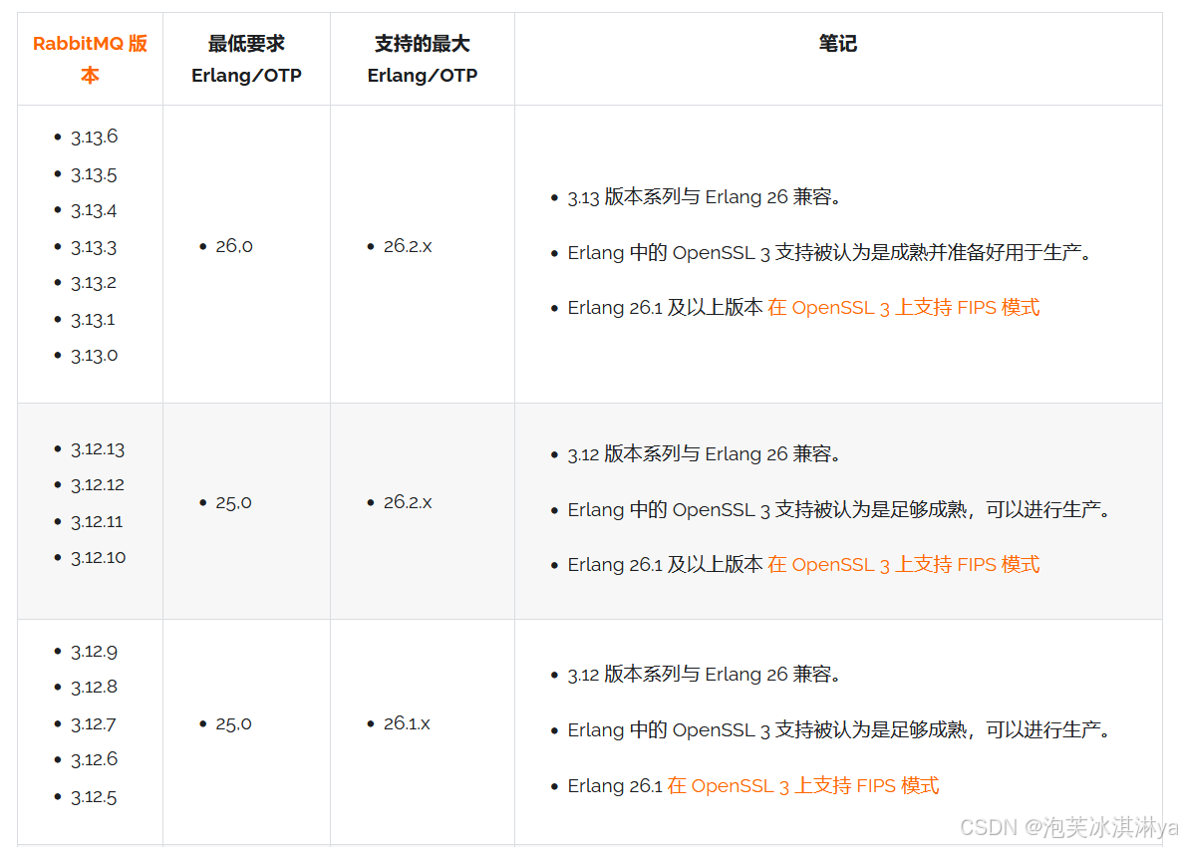Click the maximum Erlang value 26.1.x
Image resolution: width=1182 pixels, height=847 pixels.
[407, 723]
